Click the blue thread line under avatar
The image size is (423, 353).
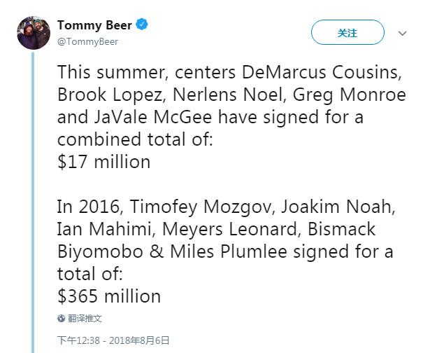tap(33, 202)
